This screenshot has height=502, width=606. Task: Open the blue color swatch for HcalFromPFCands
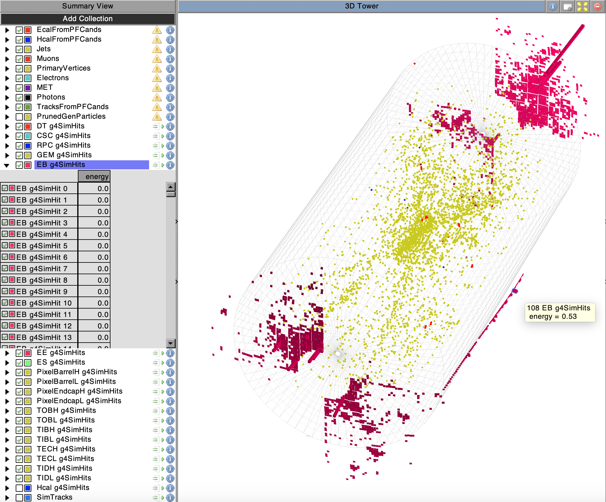tap(28, 39)
